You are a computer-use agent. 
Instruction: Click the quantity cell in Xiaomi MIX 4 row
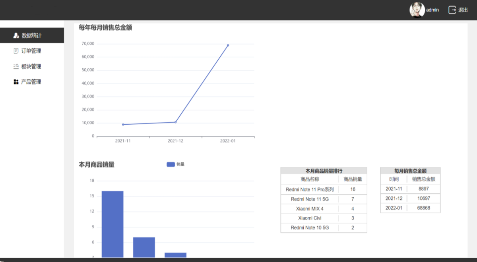(x=353, y=208)
